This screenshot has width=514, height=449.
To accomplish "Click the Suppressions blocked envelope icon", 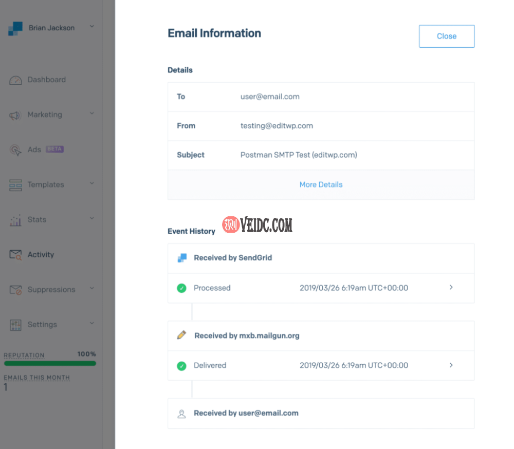I will 15,290.
